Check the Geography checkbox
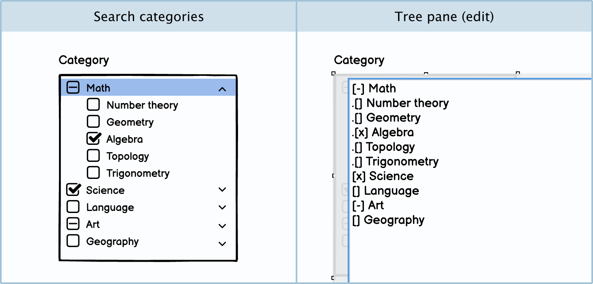The height and width of the screenshot is (284, 593). click(73, 241)
